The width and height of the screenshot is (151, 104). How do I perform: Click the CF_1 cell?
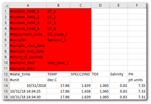tap(58, 11)
